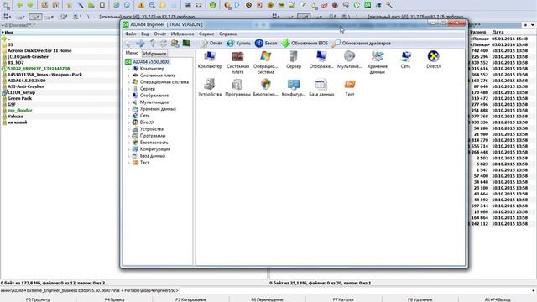537x302 pixels.
Task: Click the Отчёт toolbar button
Action: pos(211,44)
